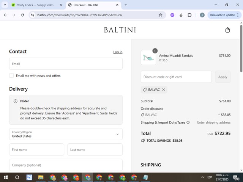Open the purple SimplyCodes extension icon
Viewport: 243px width, 182px height.
coord(172,15)
